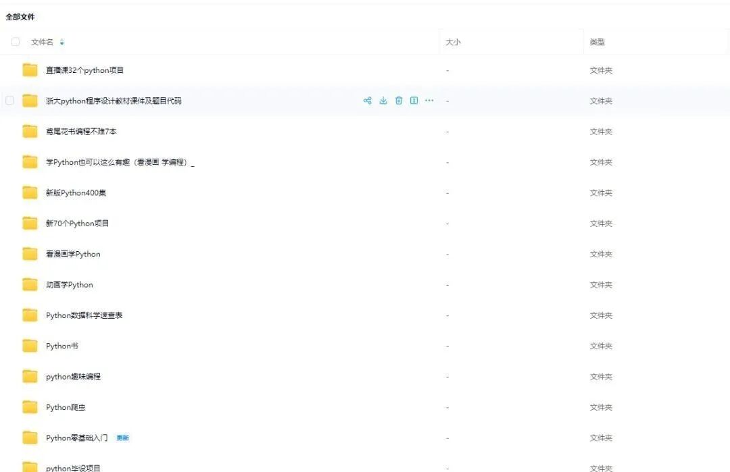Click the folder icon of 新版Python400集
This screenshot has height=472, width=730.
[x=30, y=192]
